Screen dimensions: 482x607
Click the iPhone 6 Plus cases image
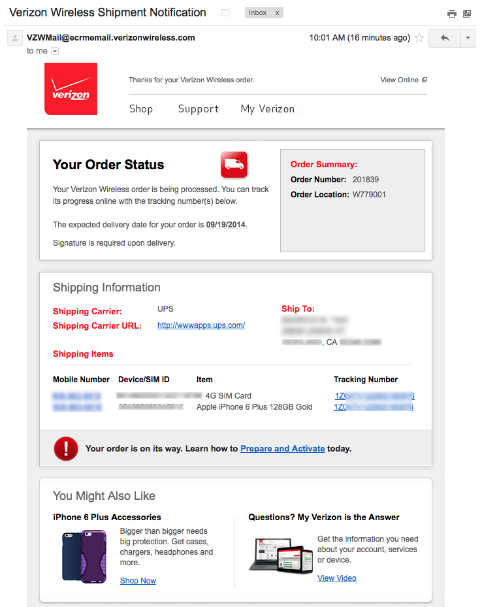pyautogui.click(x=84, y=557)
